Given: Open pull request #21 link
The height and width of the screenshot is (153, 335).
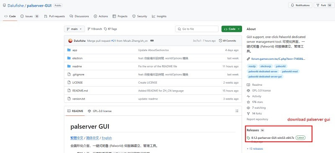Looking at the screenshot, I should 113,41.
